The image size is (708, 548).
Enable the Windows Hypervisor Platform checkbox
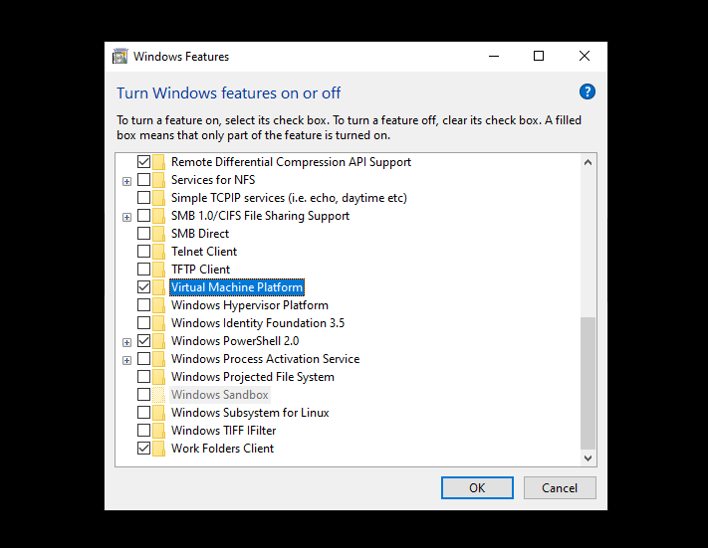click(143, 305)
